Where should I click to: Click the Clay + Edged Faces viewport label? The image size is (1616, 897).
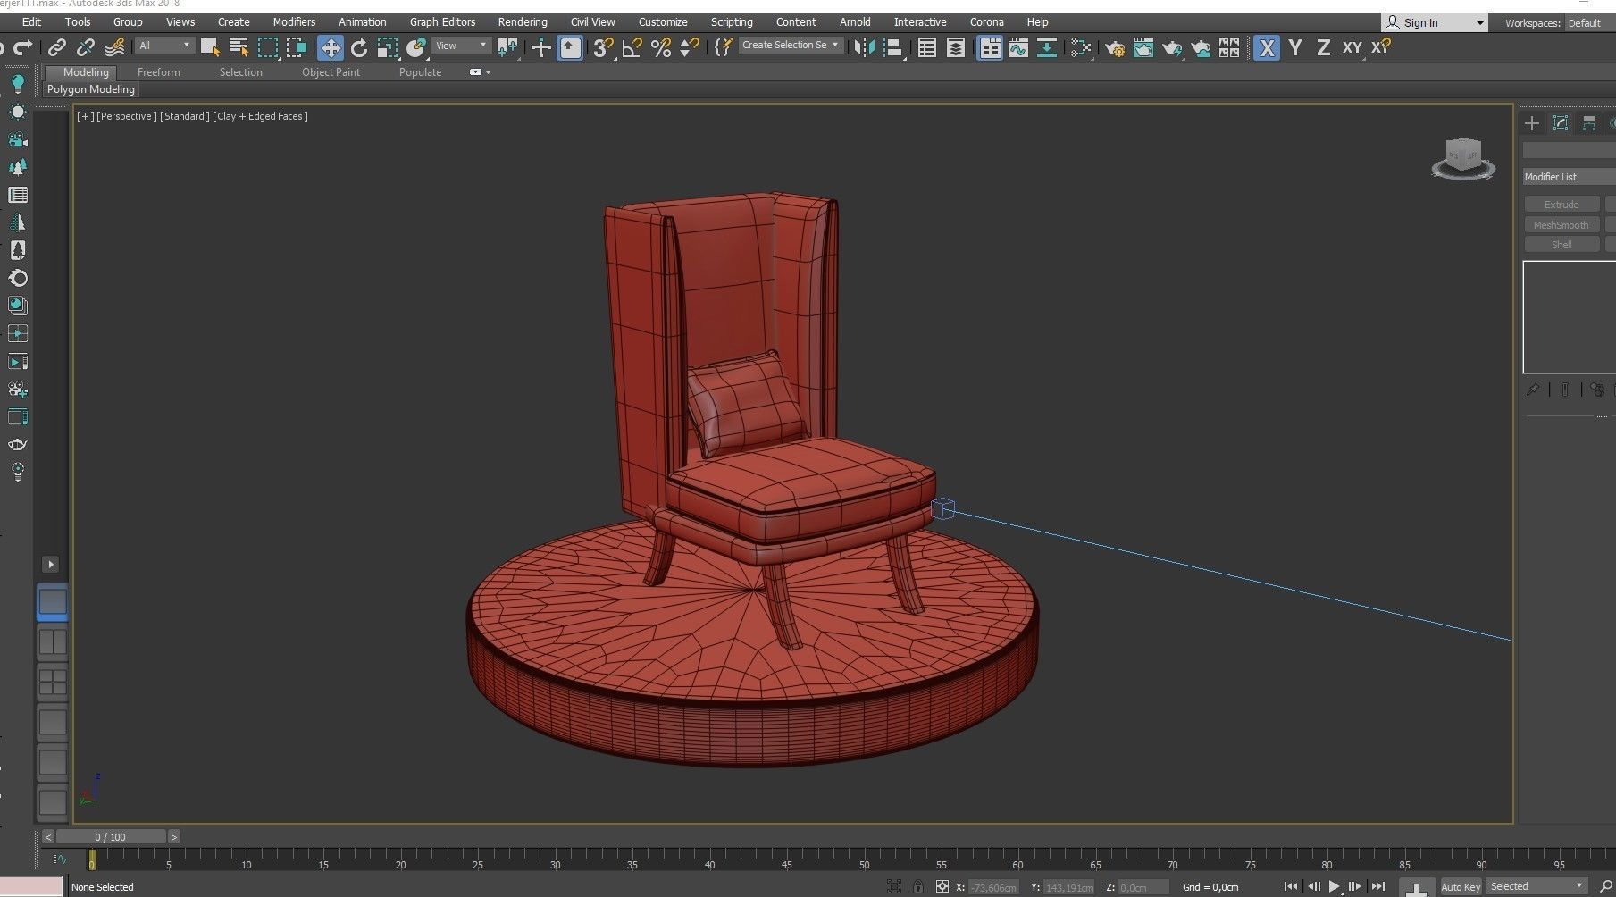click(x=260, y=116)
